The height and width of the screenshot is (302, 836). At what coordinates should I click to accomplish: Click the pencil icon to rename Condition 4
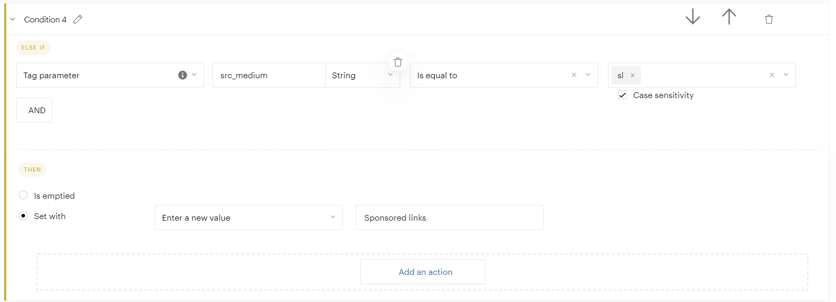pyautogui.click(x=78, y=19)
